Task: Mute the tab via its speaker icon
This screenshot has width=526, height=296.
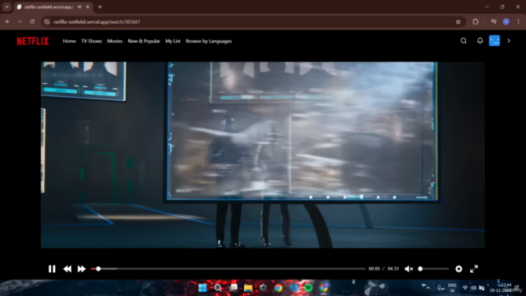Action: tap(80, 7)
